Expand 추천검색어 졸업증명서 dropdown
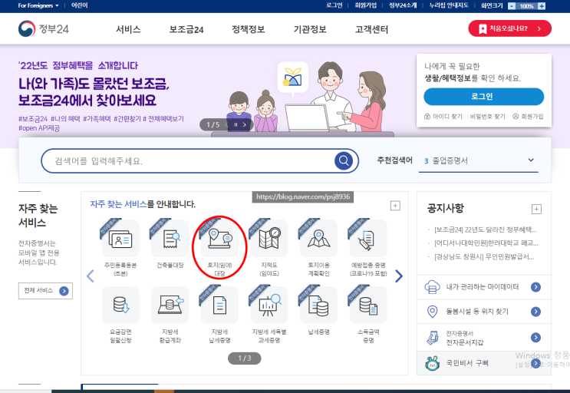The height and width of the screenshot is (393, 570). [x=531, y=160]
